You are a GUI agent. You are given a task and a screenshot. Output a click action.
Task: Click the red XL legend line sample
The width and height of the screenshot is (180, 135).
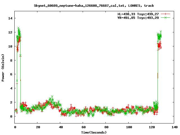(x=165, y=14)
